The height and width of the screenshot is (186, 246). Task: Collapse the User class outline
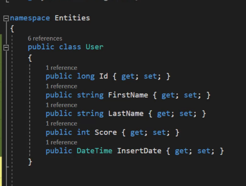click(6, 48)
